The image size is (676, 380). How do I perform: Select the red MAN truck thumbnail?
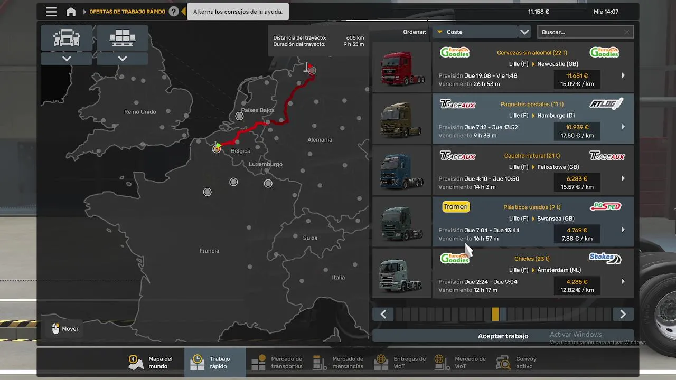tap(402, 67)
